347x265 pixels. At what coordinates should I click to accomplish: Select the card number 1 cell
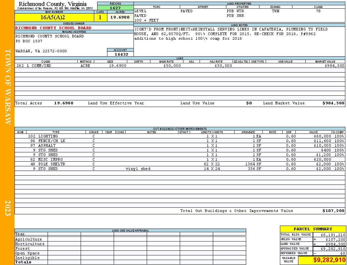[100, 18]
